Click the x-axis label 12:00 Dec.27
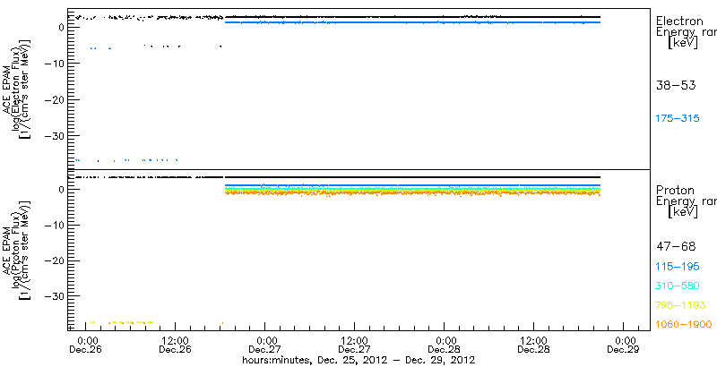This screenshot has width=717, height=367. [x=354, y=346]
